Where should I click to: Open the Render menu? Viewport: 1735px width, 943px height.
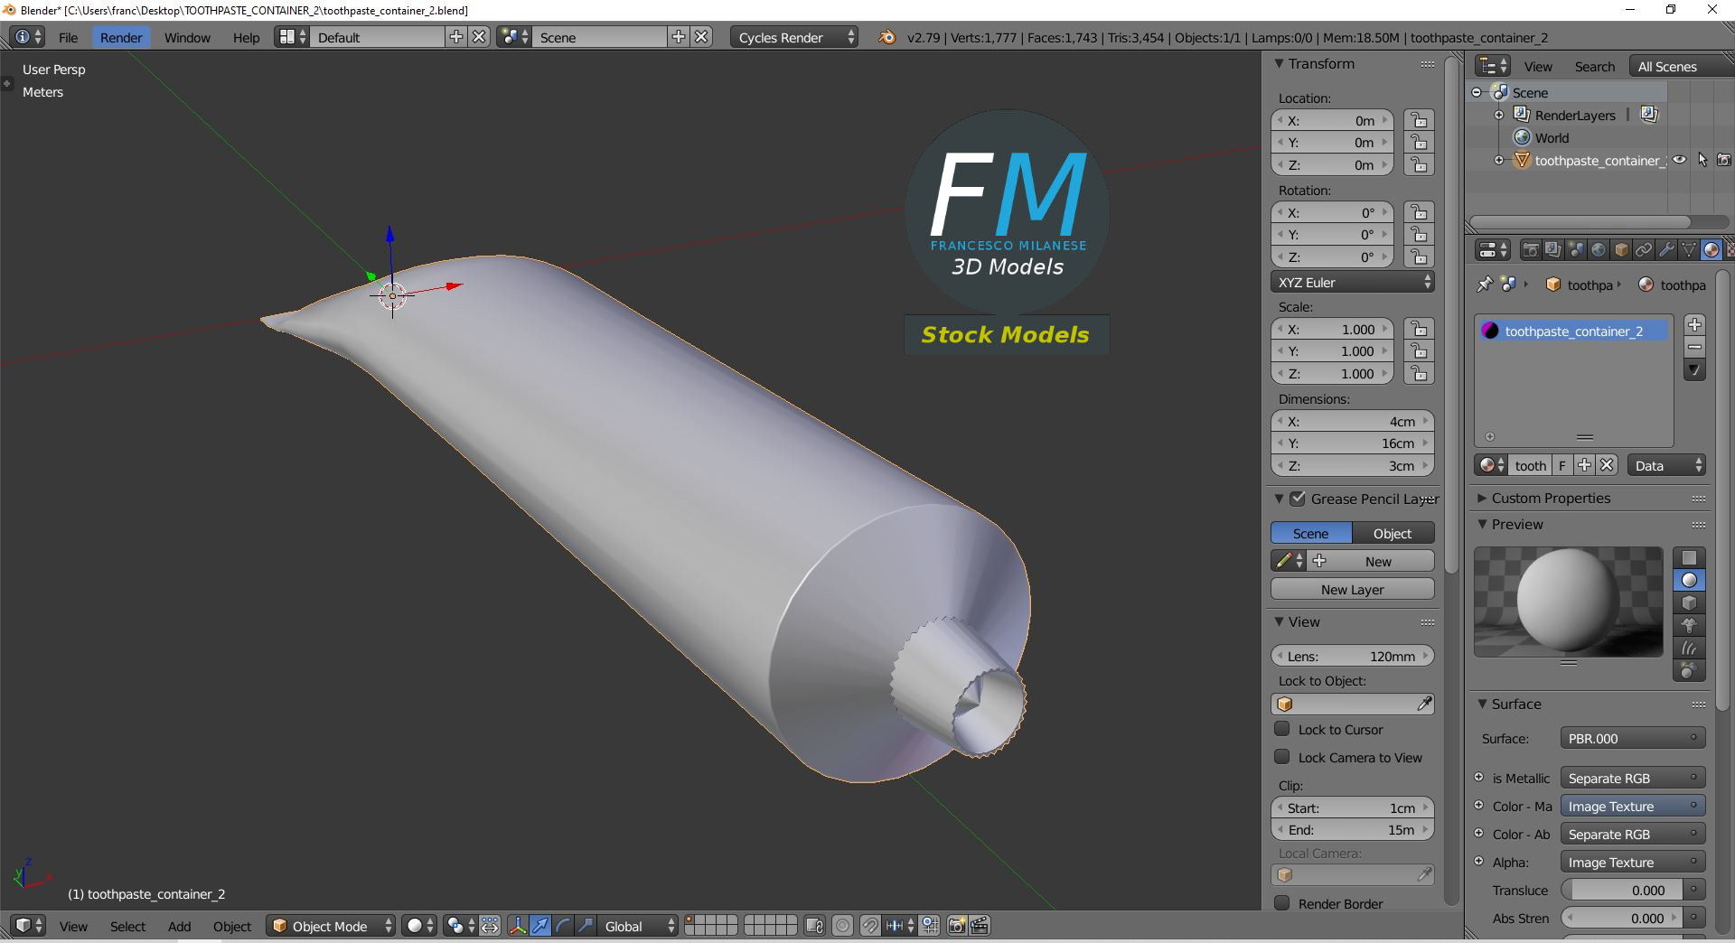pyautogui.click(x=121, y=37)
